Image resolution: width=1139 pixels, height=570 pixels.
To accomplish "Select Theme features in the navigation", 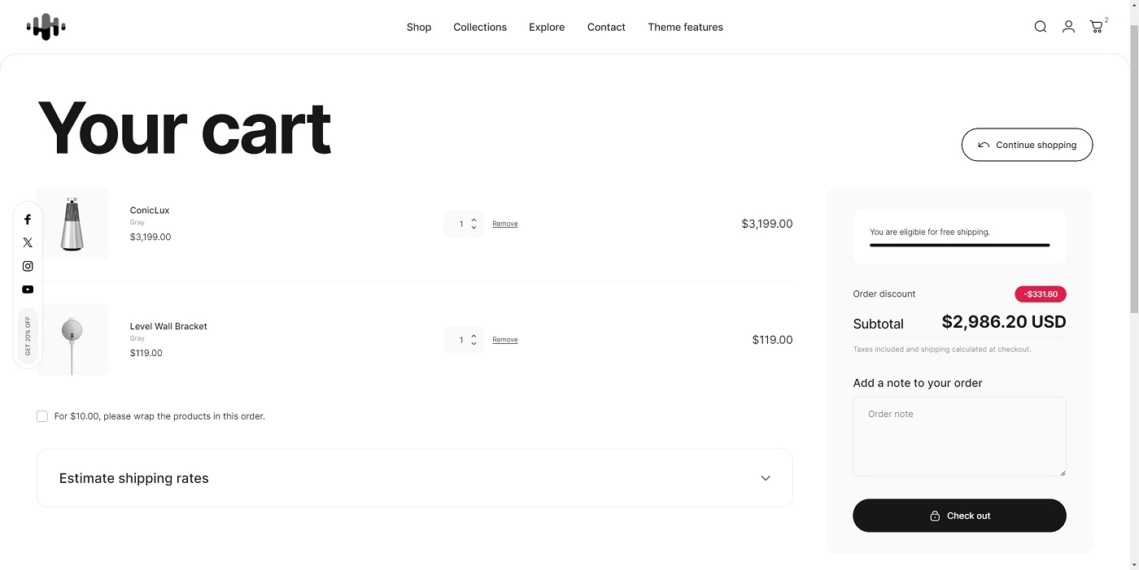I will [x=685, y=27].
